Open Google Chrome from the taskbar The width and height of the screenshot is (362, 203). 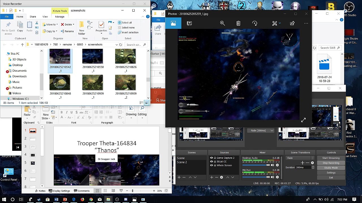tap(91, 200)
